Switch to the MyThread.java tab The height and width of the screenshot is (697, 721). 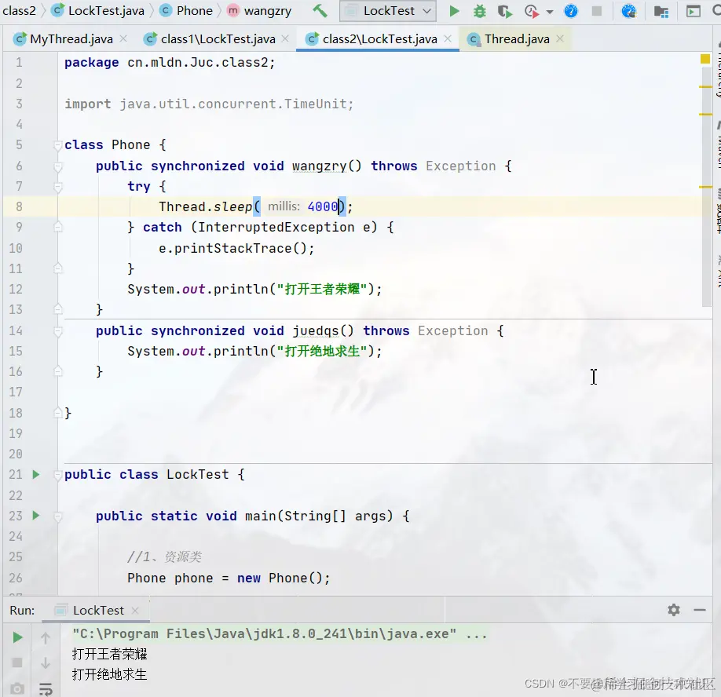coord(71,39)
